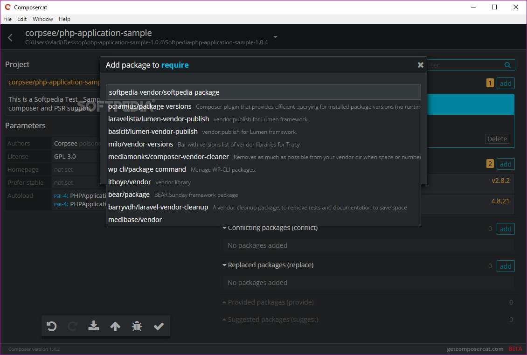The width and height of the screenshot is (527, 355).
Task: Click the project description text
Action: click(54, 104)
